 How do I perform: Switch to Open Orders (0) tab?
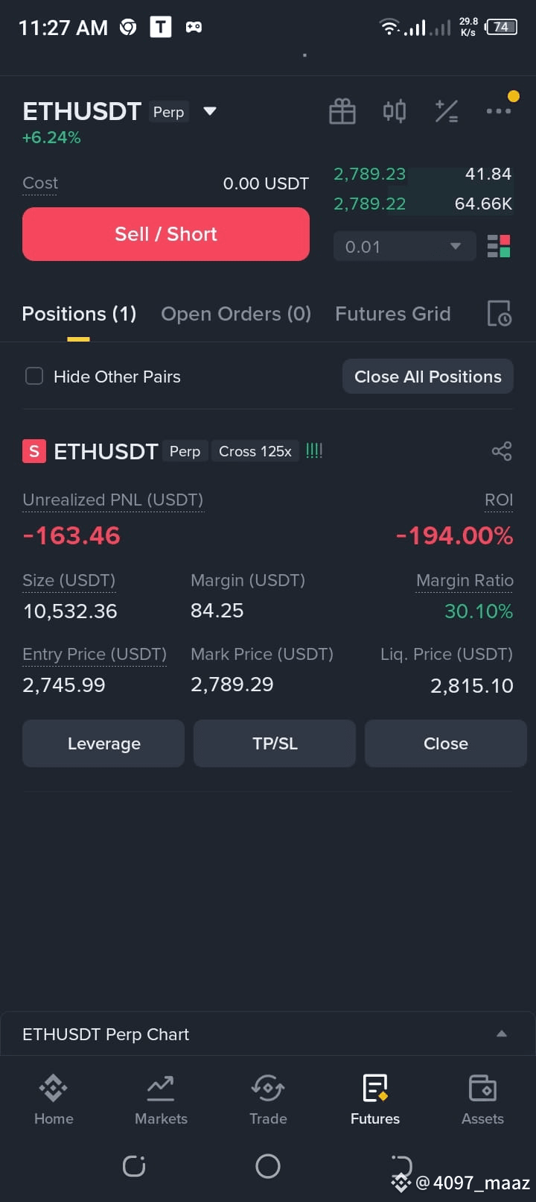point(236,314)
